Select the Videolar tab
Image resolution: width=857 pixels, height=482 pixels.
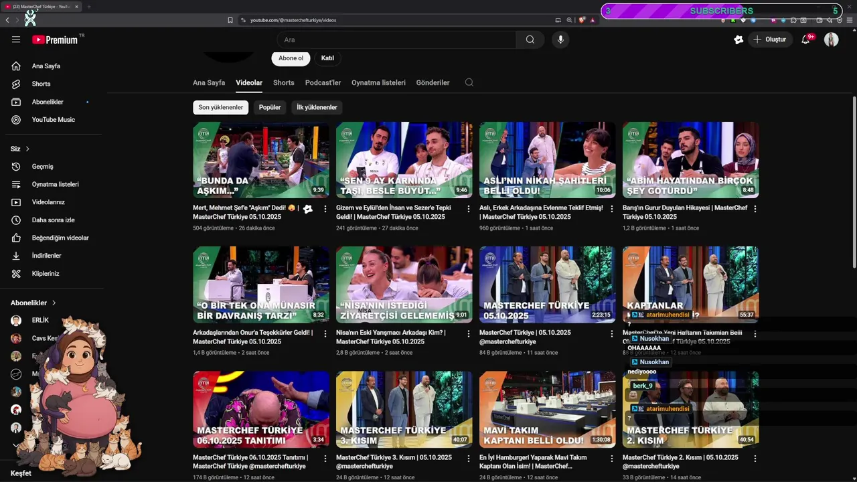(249, 82)
